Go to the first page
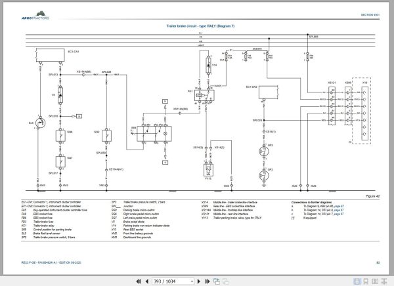Screen dimensions: 394x286 [139, 281]
